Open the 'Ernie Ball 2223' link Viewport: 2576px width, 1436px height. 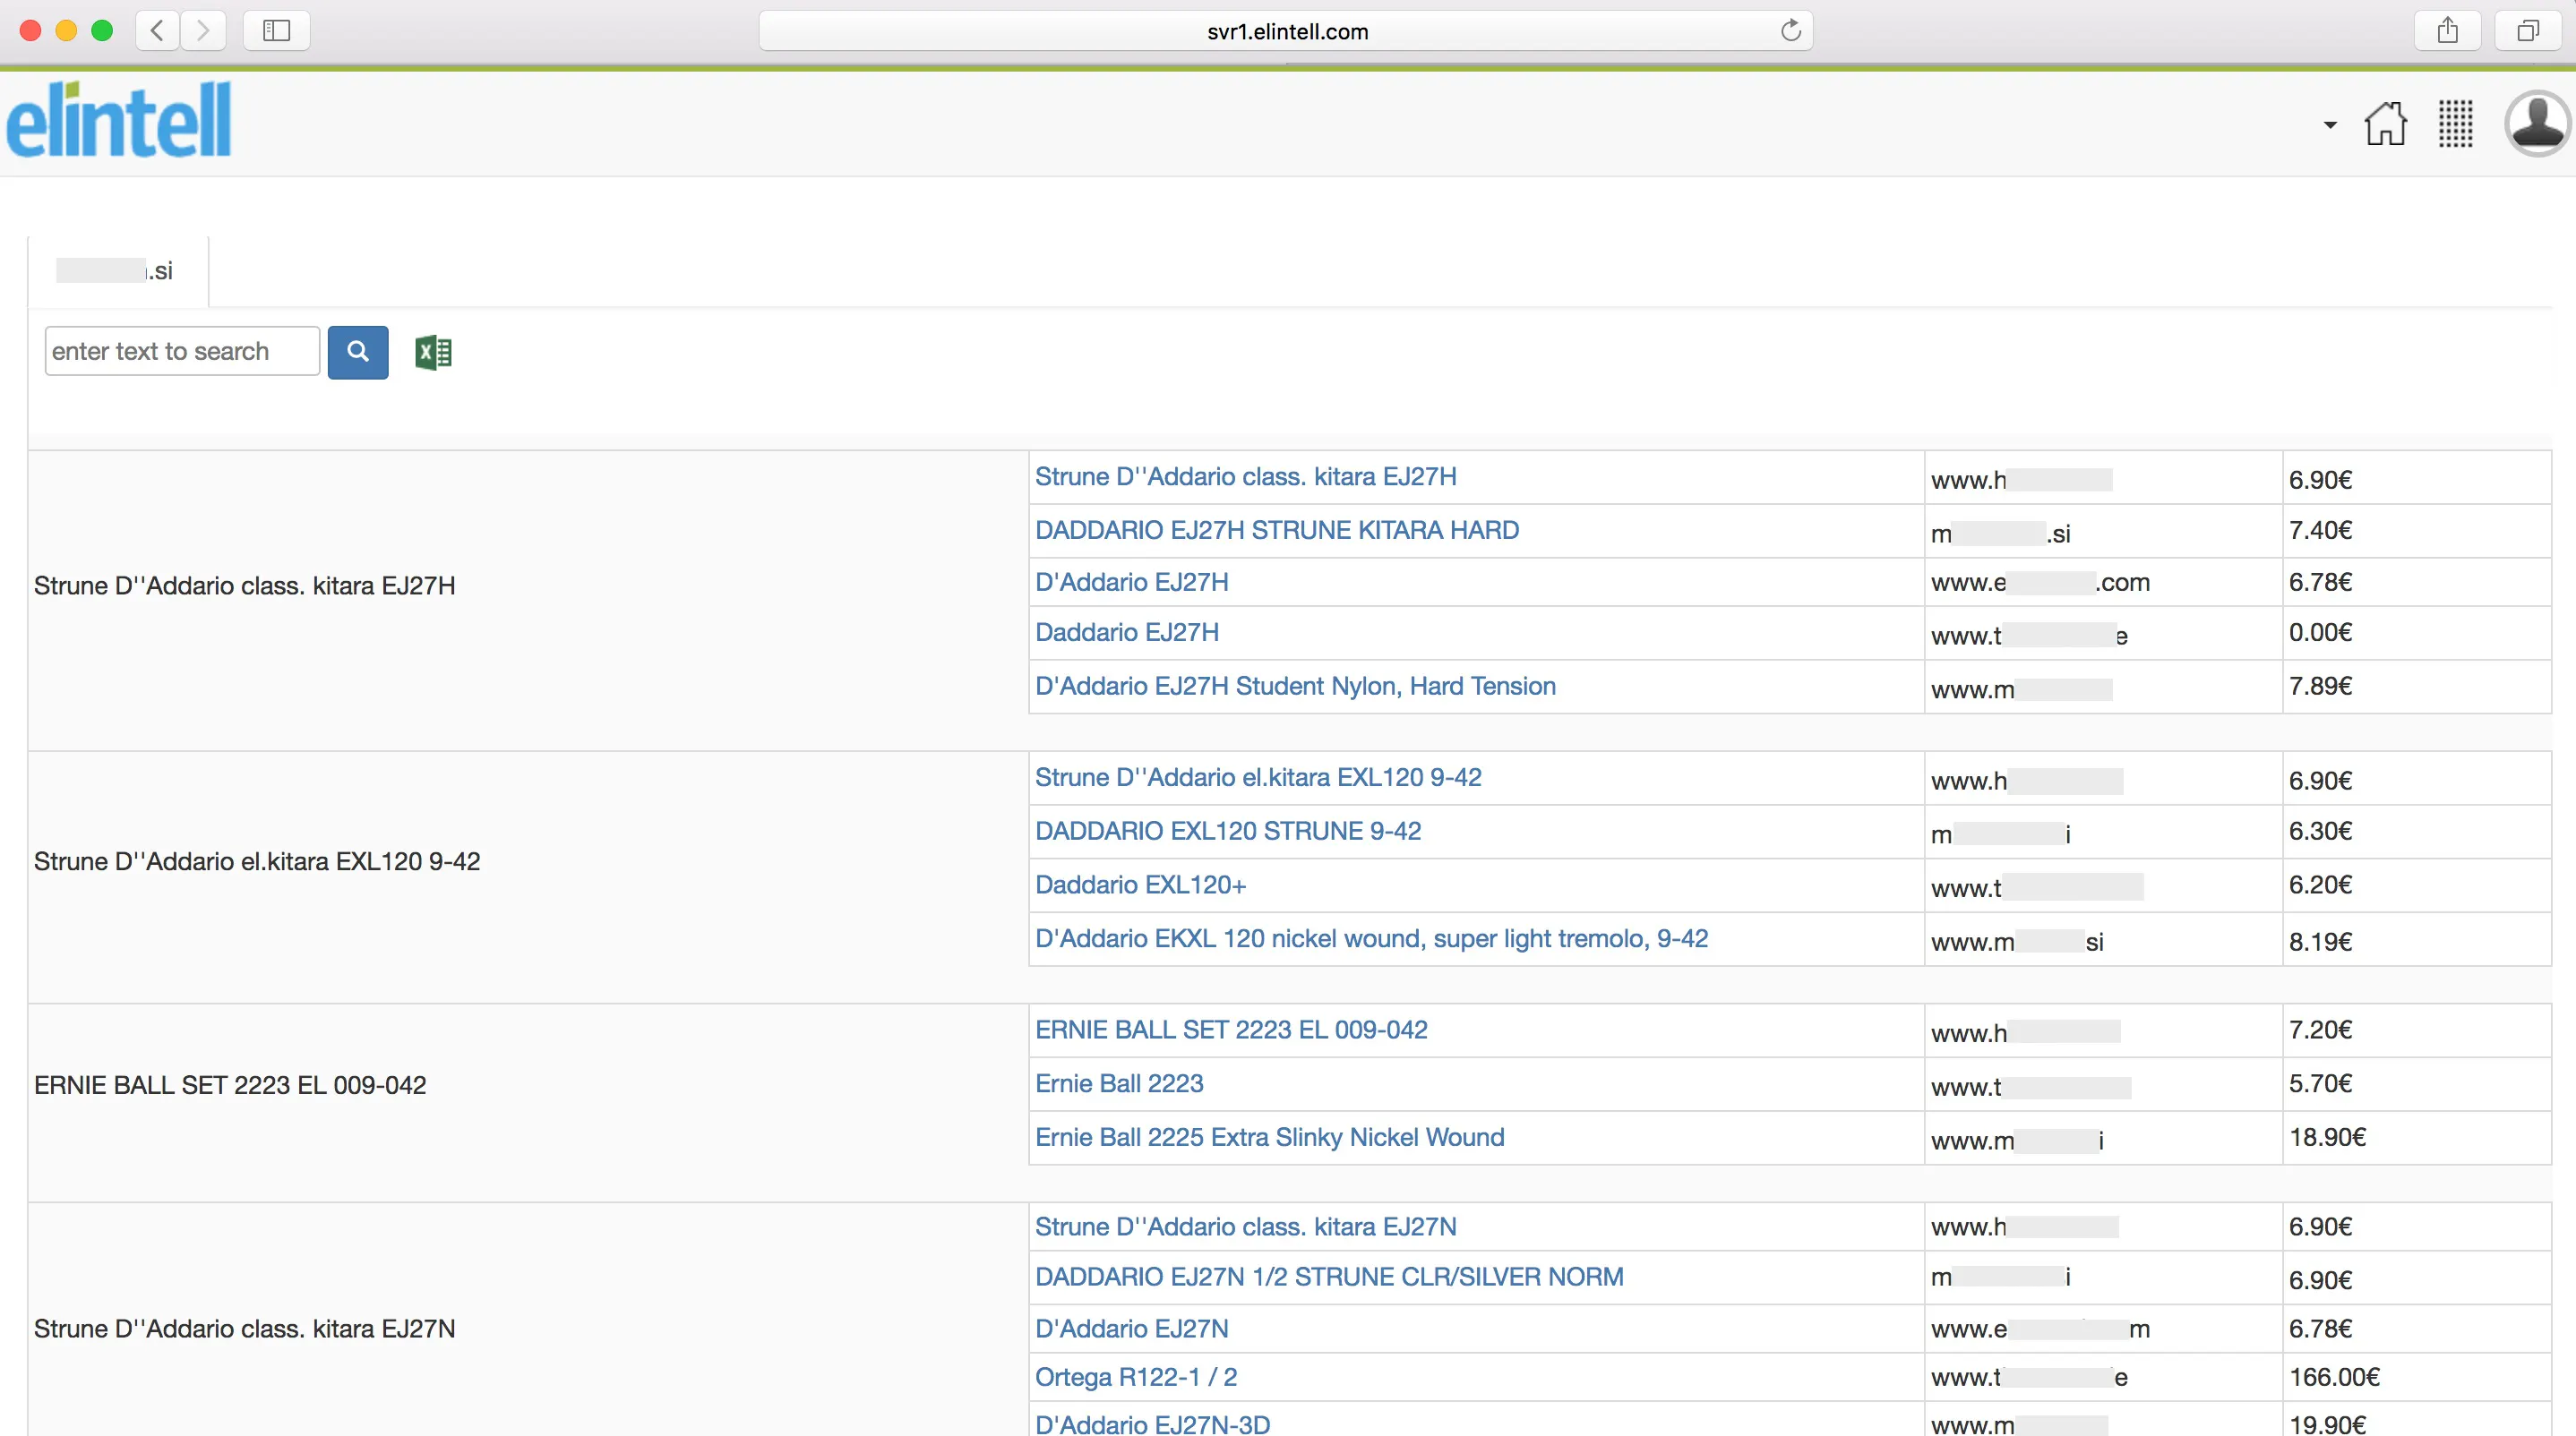(1119, 1083)
